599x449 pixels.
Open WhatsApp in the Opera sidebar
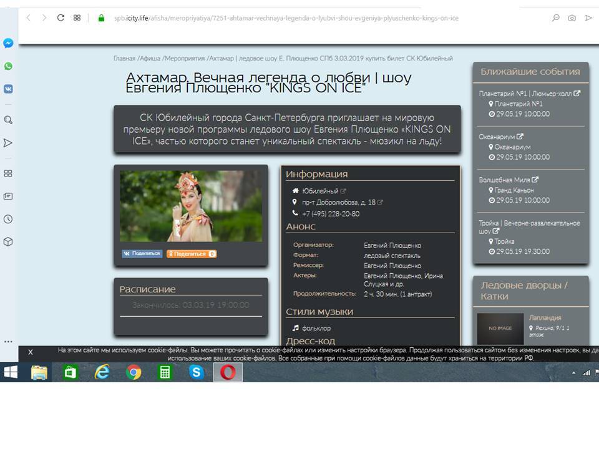8,66
